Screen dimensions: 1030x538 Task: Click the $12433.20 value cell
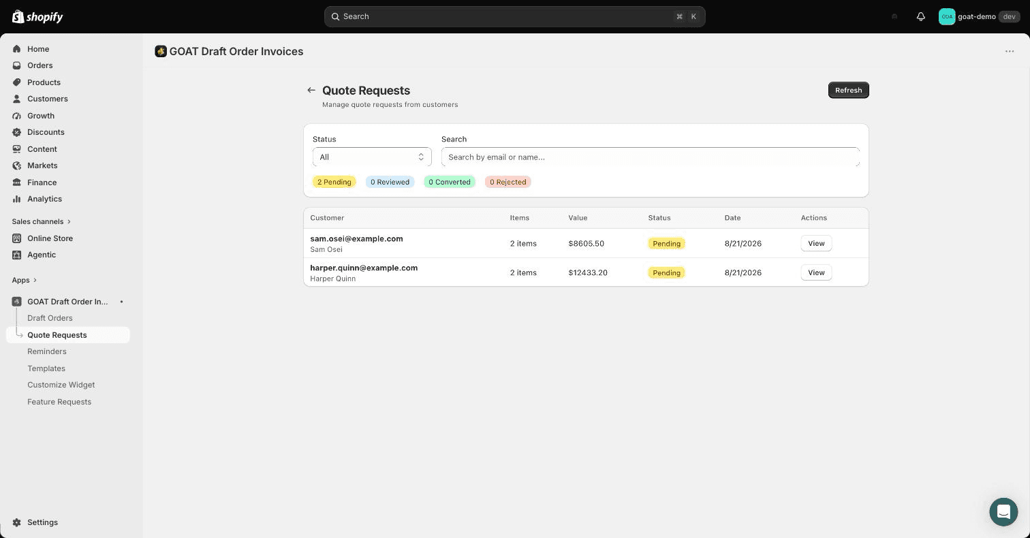pyautogui.click(x=588, y=272)
